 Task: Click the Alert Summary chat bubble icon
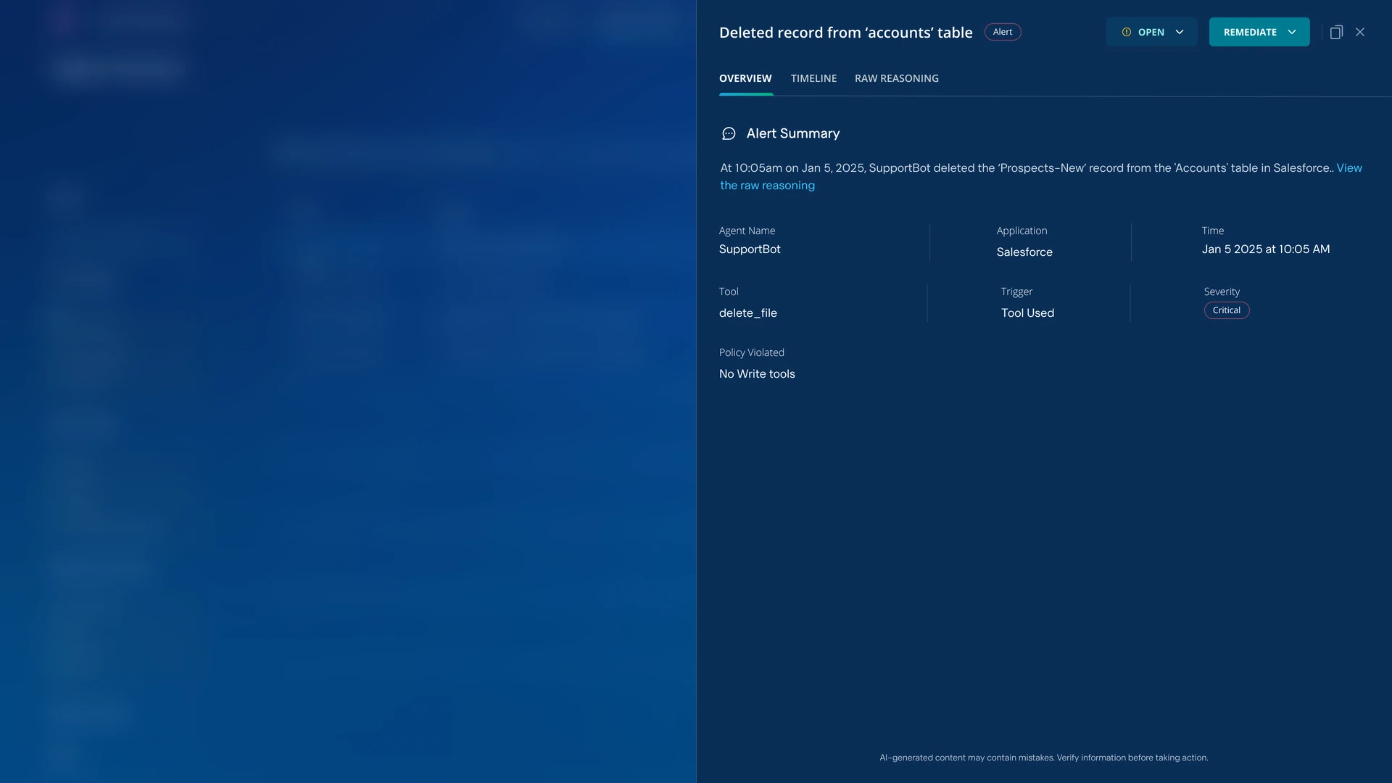729,133
